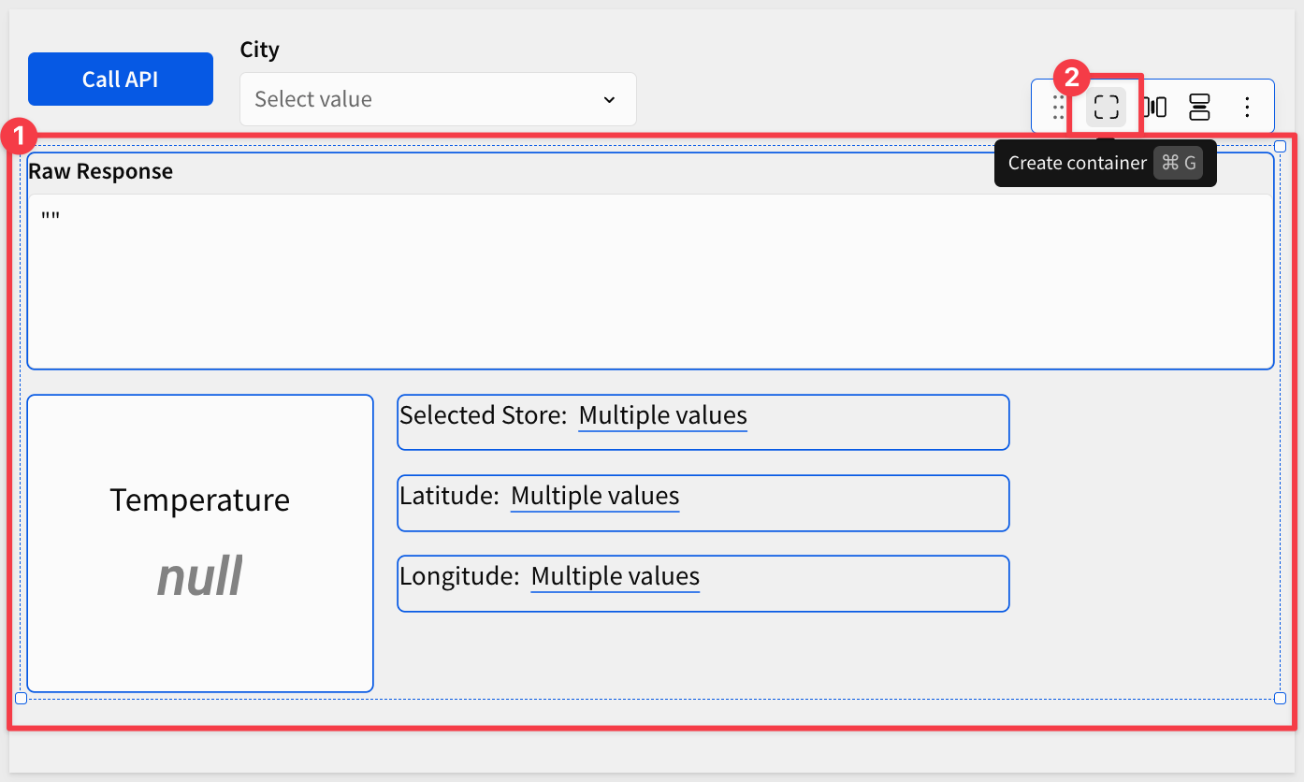1304x782 pixels.
Task: Click the Selected Store 'Multiple values' link
Action: [662, 415]
